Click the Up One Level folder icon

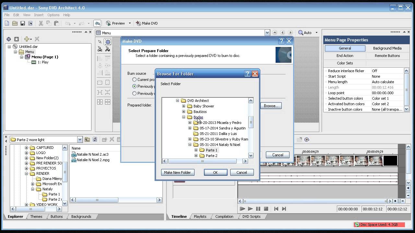point(87,139)
